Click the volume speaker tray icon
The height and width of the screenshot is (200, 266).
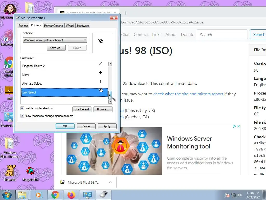coord(240,195)
